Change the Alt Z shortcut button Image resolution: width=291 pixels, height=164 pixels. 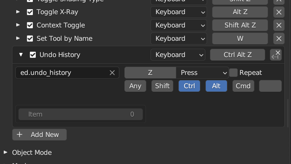point(240,12)
